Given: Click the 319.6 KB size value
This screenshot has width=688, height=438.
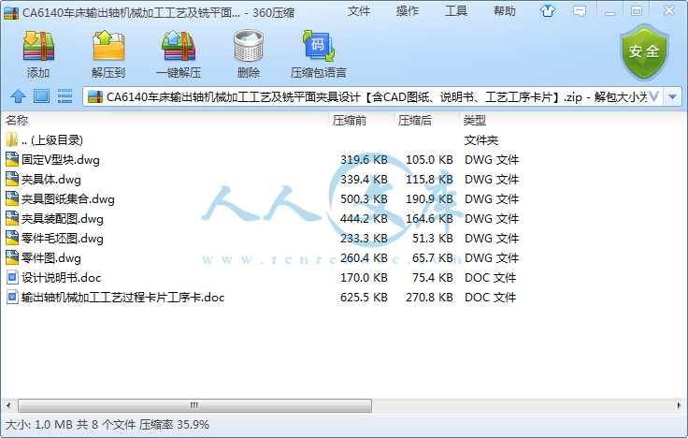Looking at the screenshot, I should coord(364,159).
